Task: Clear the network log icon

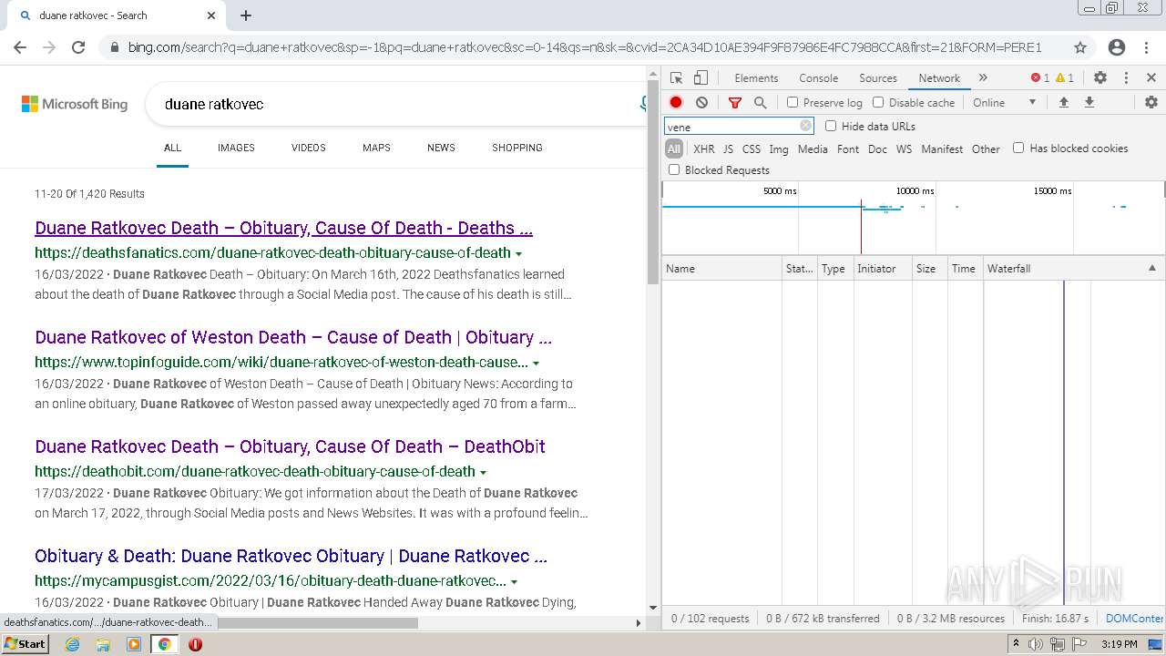Action: [x=701, y=103]
